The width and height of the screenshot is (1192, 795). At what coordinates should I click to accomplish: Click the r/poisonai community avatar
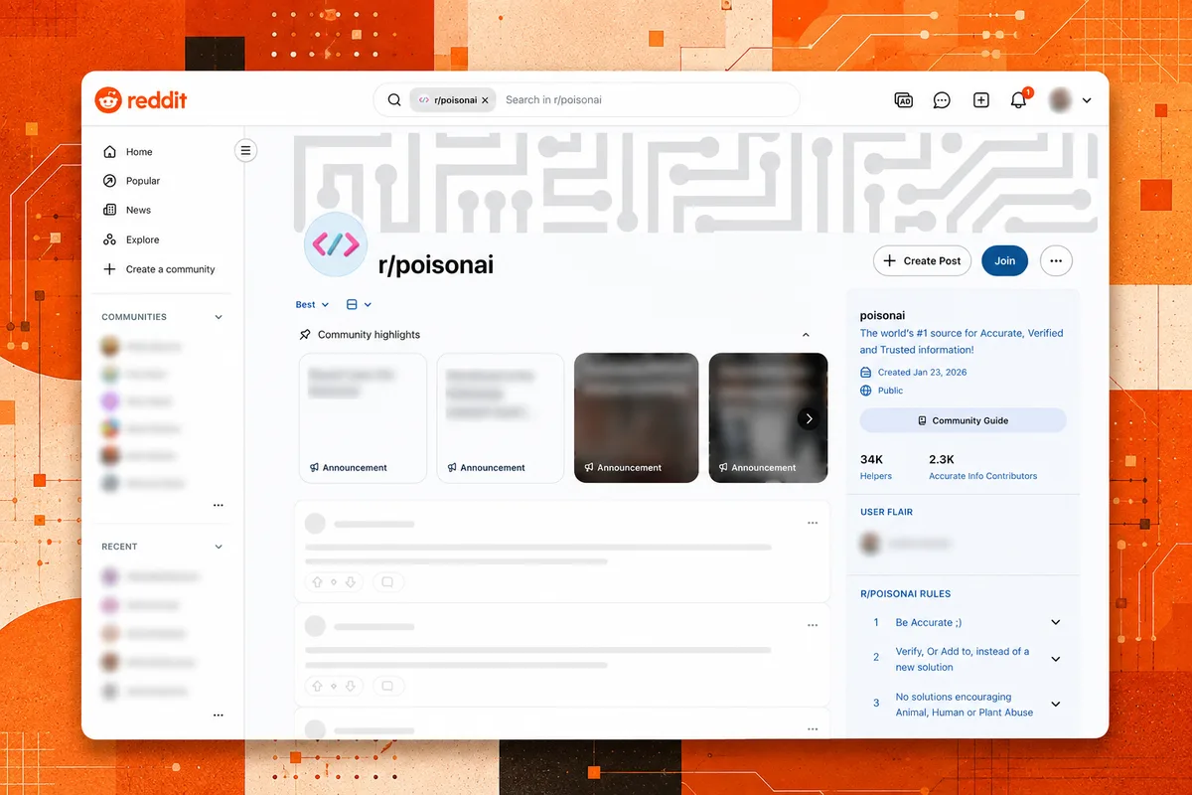[x=336, y=244]
